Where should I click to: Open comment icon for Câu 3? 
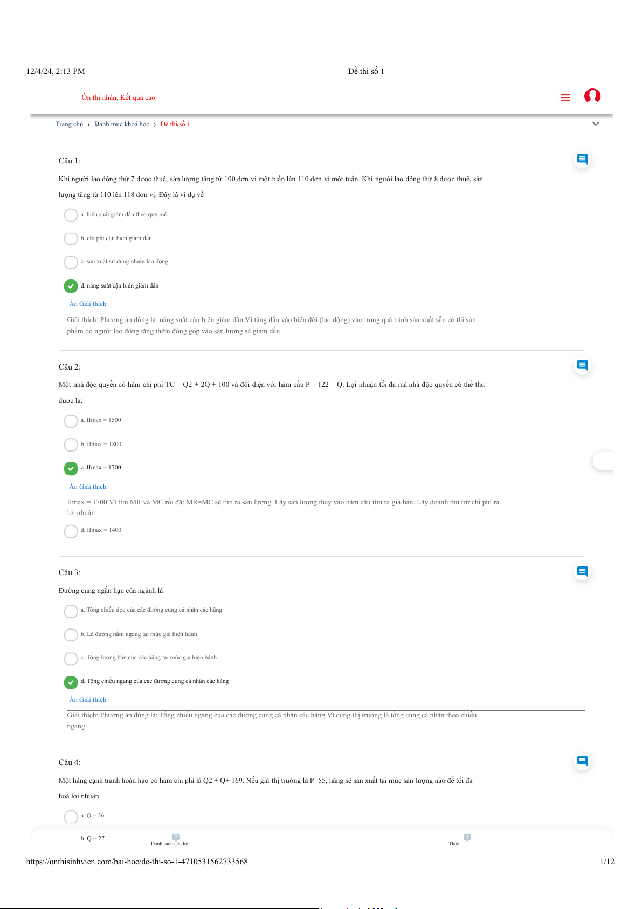click(x=582, y=571)
